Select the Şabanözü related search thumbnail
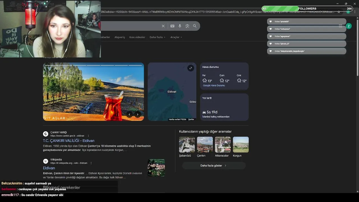The image size is (359, 202). pos(187,144)
